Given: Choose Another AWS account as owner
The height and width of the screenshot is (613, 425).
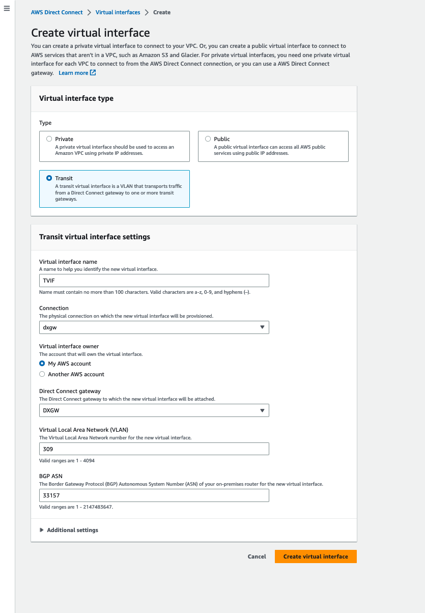Looking at the screenshot, I should [x=42, y=374].
